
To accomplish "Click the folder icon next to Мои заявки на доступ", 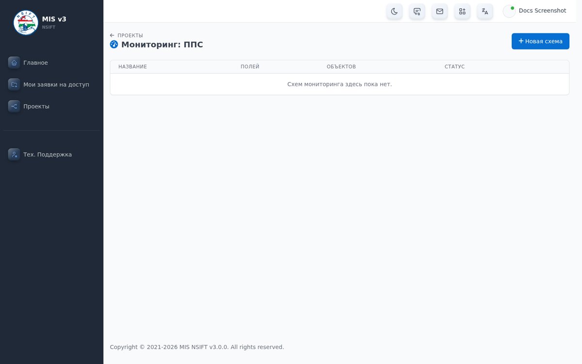I will (x=14, y=84).
